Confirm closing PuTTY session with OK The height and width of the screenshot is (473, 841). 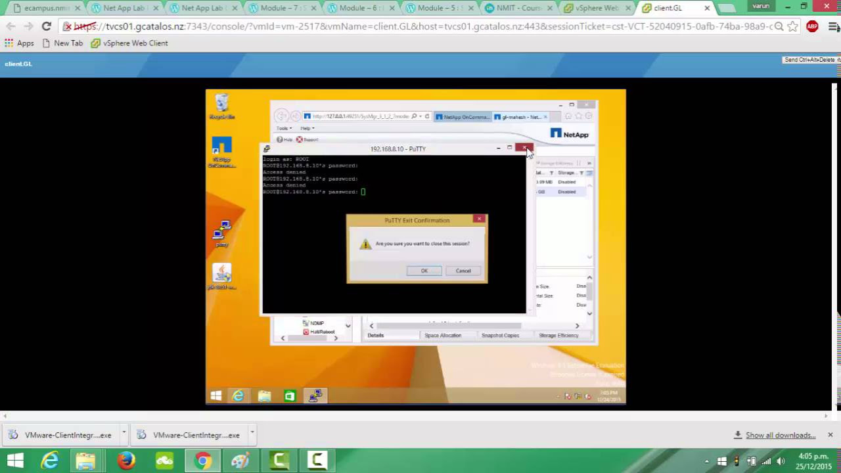[424, 271]
